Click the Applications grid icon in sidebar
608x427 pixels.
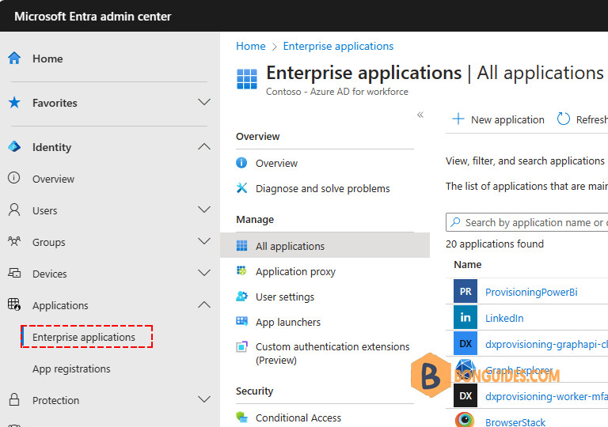14,304
